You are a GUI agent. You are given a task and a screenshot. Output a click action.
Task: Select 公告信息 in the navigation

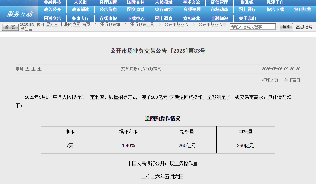pyautogui.click(x=108, y=9)
